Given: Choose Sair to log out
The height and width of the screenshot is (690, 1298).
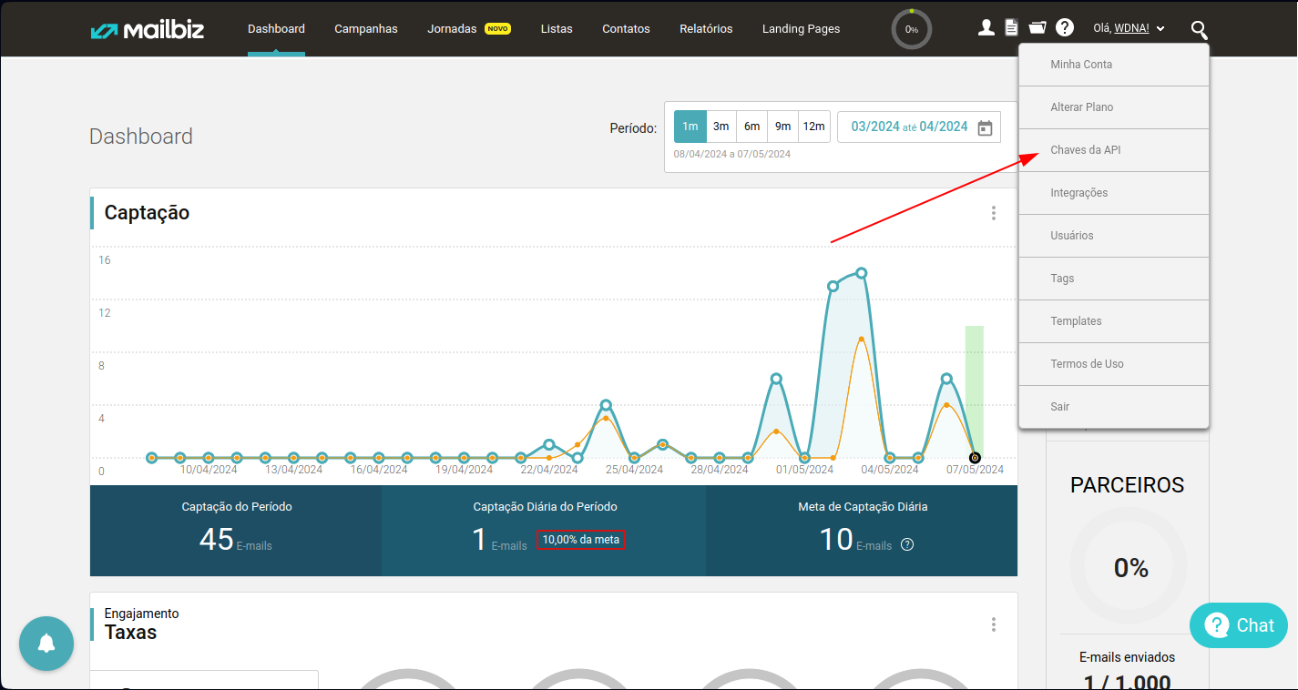Looking at the screenshot, I should (x=1114, y=407).
